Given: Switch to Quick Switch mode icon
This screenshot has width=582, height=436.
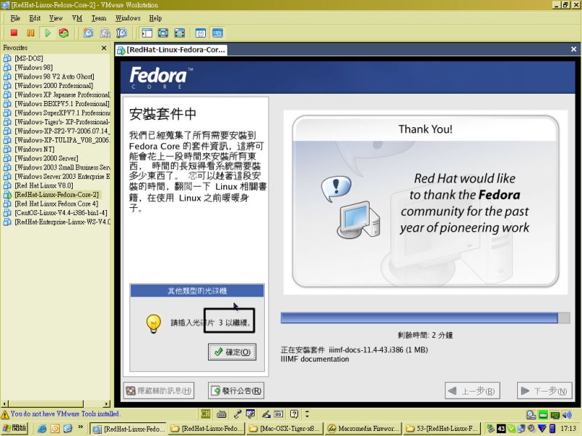Looking at the screenshot, I should [163, 33].
